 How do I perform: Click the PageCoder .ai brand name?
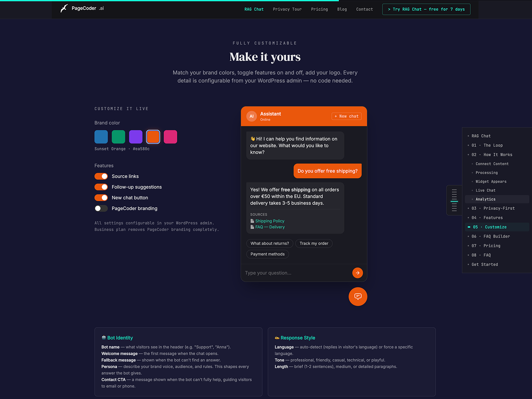click(x=88, y=8)
